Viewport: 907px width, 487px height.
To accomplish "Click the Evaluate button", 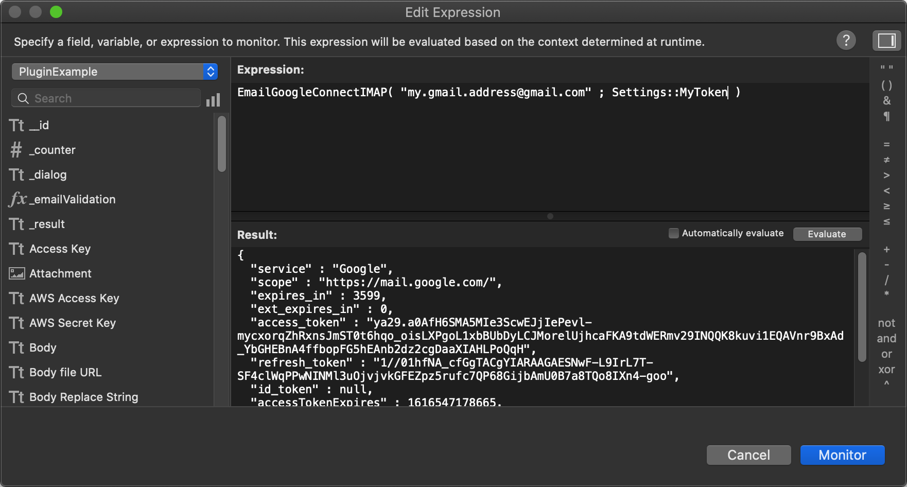I will [x=827, y=234].
